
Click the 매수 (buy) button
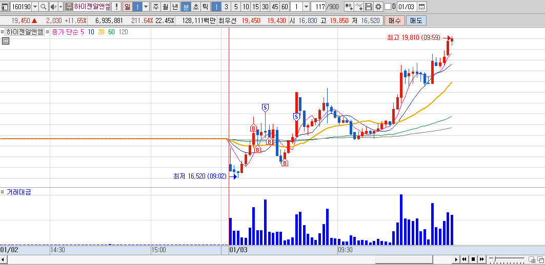394,20
